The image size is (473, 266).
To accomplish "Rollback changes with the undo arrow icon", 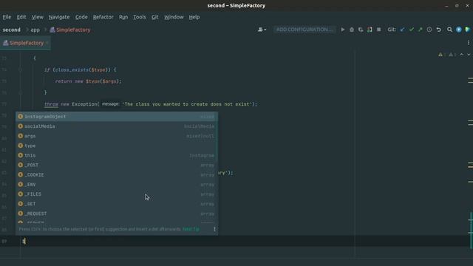I will click(438, 30).
